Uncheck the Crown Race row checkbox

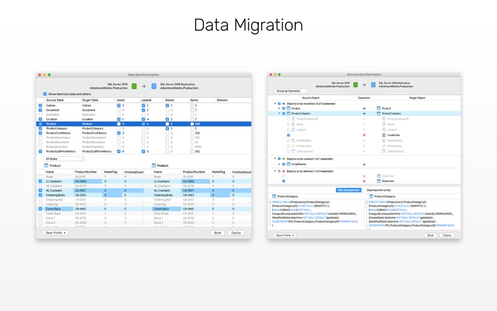[40, 209]
